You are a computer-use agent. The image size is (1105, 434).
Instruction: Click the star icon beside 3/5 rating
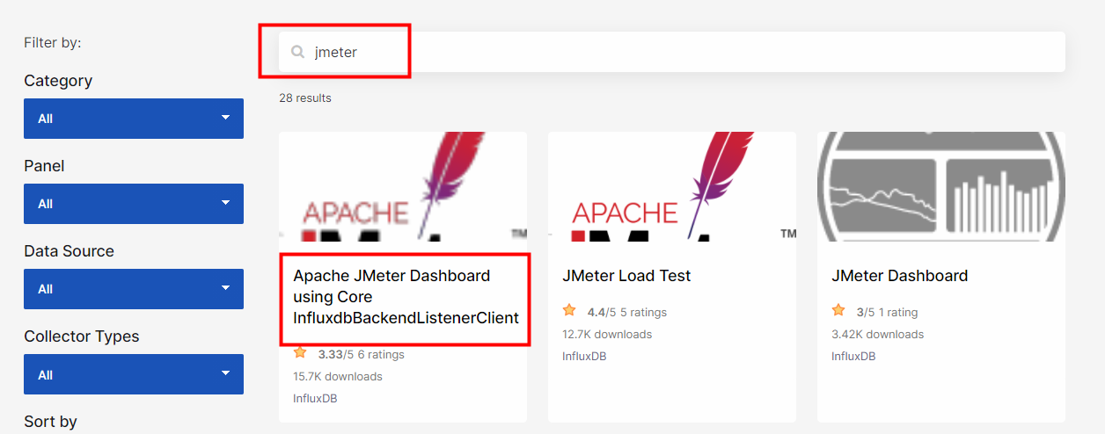point(838,311)
